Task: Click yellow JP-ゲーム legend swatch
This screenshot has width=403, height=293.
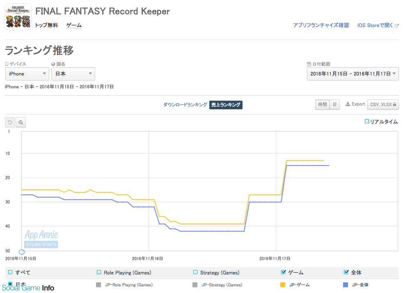Action: (x=283, y=285)
